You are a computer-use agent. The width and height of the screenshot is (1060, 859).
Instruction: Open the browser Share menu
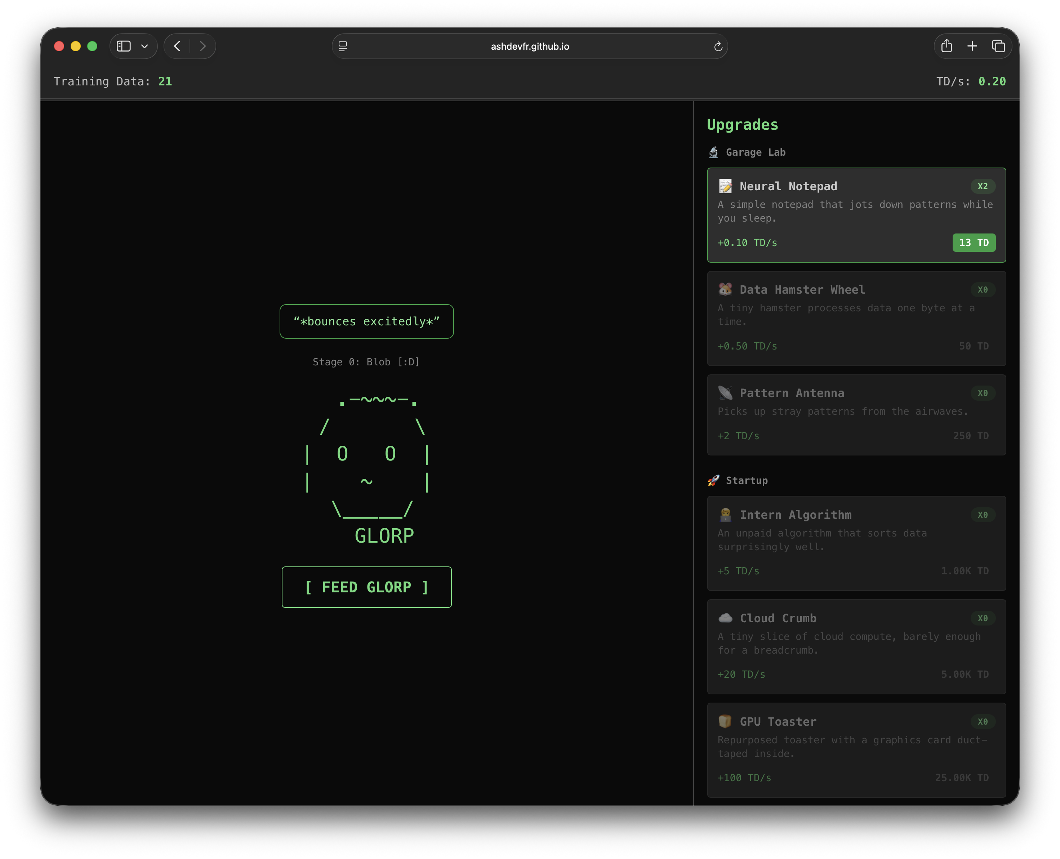click(x=946, y=46)
